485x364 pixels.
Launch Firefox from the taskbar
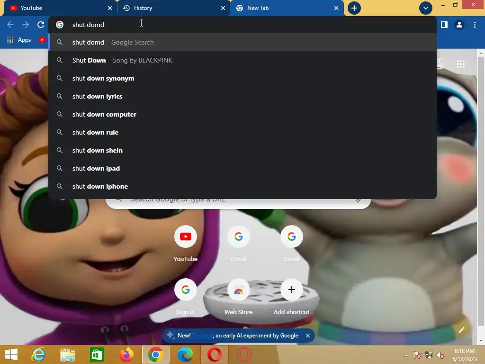(x=126, y=355)
